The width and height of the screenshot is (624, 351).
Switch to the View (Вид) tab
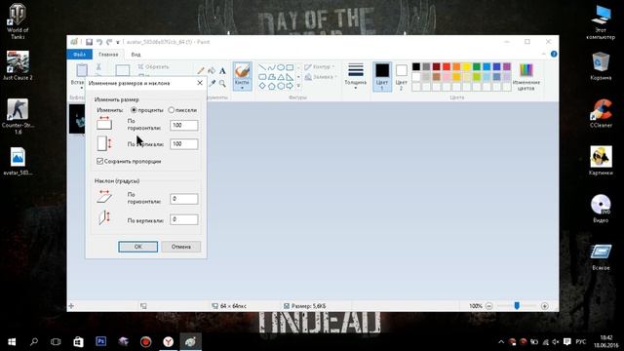click(x=136, y=55)
